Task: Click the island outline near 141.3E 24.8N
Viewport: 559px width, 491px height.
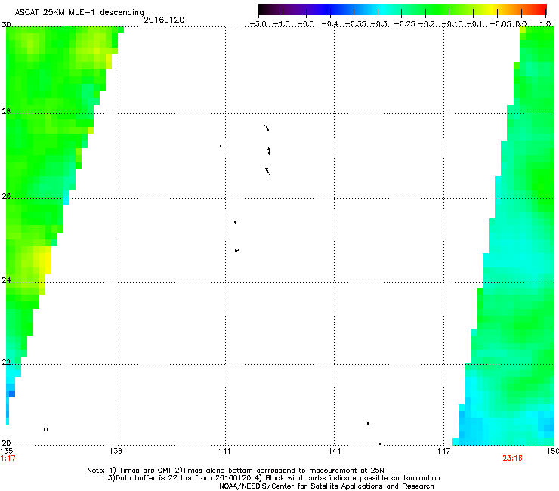Action: tap(236, 250)
